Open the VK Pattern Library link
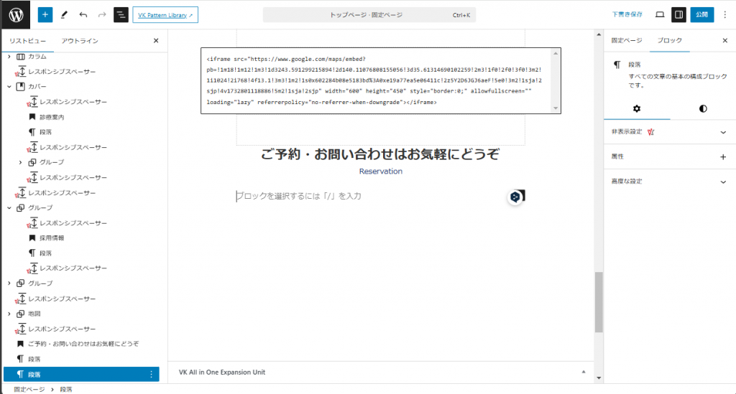This screenshot has height=394, width=736. (x=165, y=14)
